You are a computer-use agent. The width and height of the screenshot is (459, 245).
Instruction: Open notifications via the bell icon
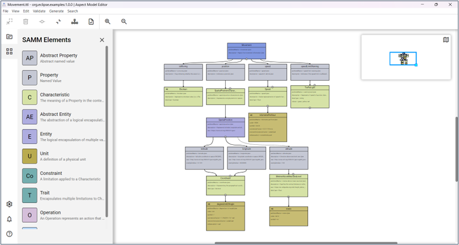click(9, 219)
